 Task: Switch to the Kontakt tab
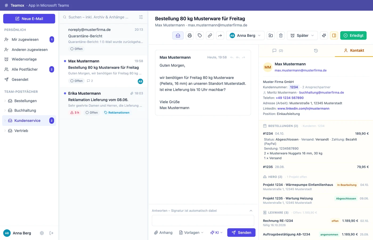point(354,50)
